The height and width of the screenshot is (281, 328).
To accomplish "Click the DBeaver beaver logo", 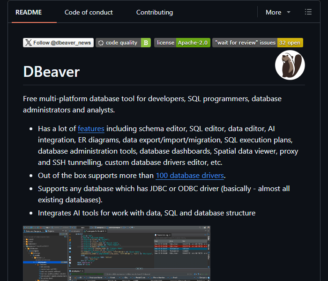I will [x=290, y=65].
